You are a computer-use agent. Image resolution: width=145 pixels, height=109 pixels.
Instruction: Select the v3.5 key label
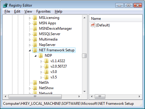tap(54, 77)
